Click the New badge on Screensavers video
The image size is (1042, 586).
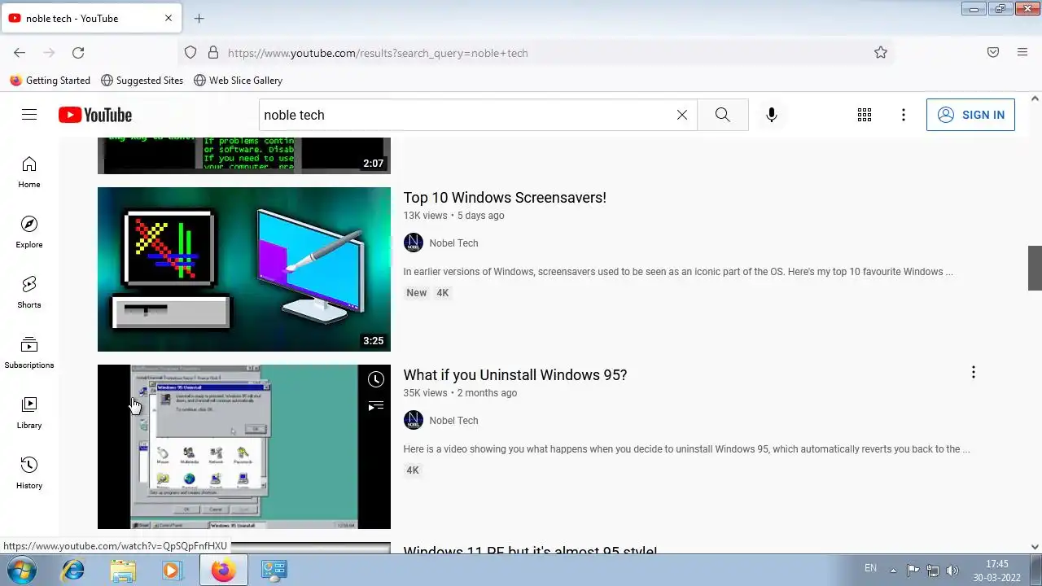click(417, 293)
